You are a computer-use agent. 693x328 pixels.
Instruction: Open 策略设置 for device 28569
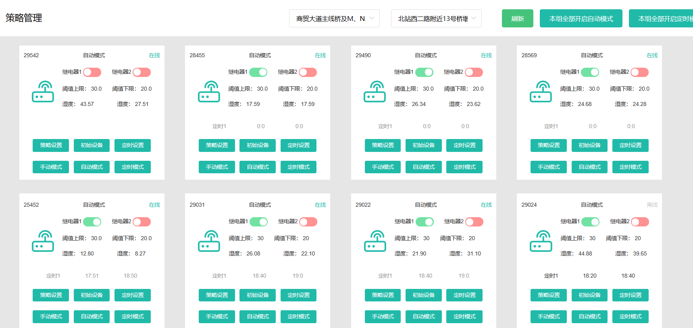click(549, 145)
